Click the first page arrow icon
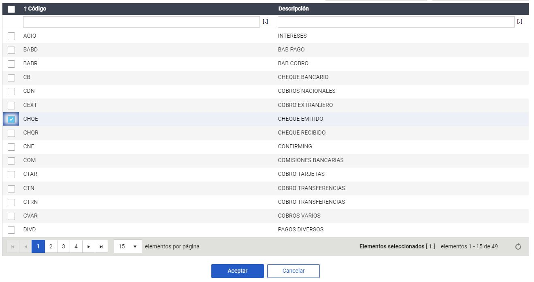The width and height of the screenshot is (534, 282). [13, 246]
